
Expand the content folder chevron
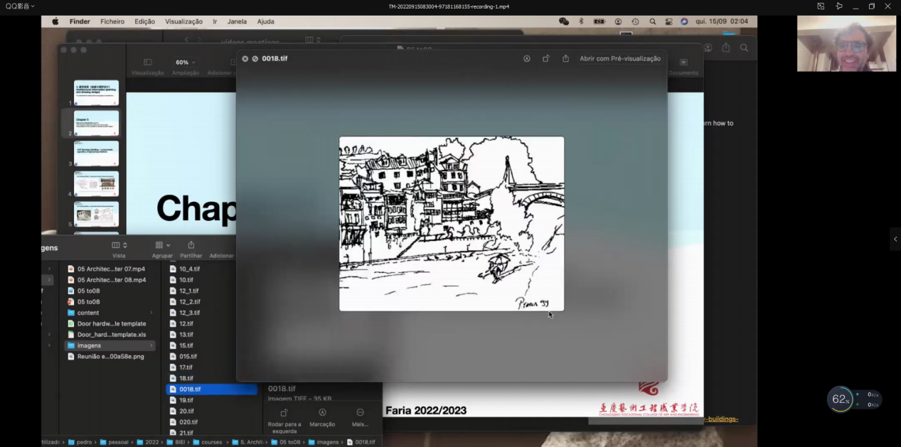(x=151, y=313)
